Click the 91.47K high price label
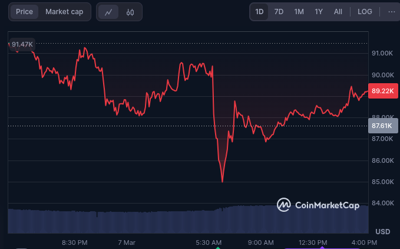400x249 pixels. [22, 44]
